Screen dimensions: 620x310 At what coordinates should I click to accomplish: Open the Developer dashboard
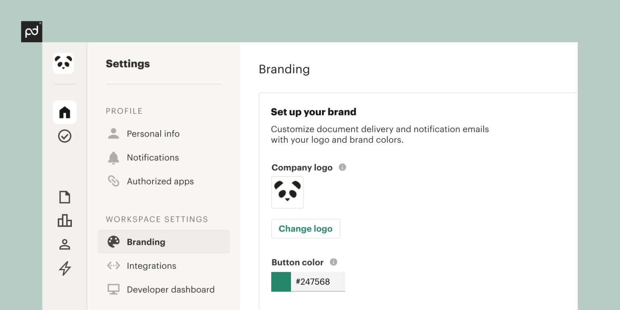170,289
